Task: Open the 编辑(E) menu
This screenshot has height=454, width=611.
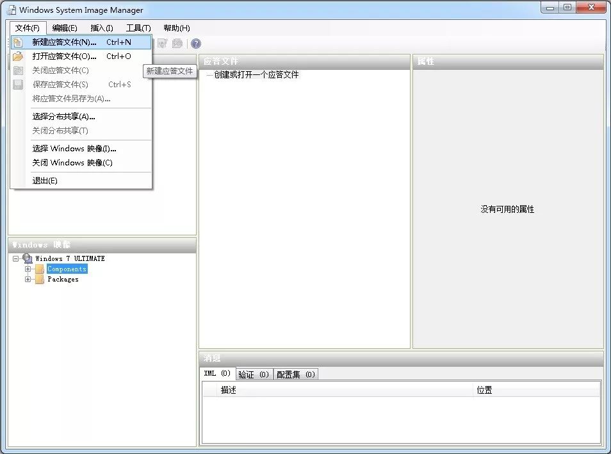Action: (65, 28)
